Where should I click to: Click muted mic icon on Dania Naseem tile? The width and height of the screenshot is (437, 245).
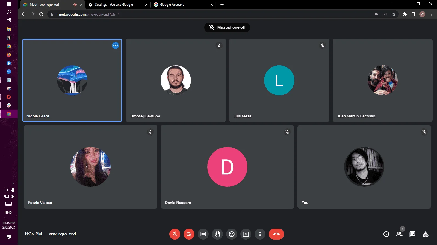(x=287, y=132)
